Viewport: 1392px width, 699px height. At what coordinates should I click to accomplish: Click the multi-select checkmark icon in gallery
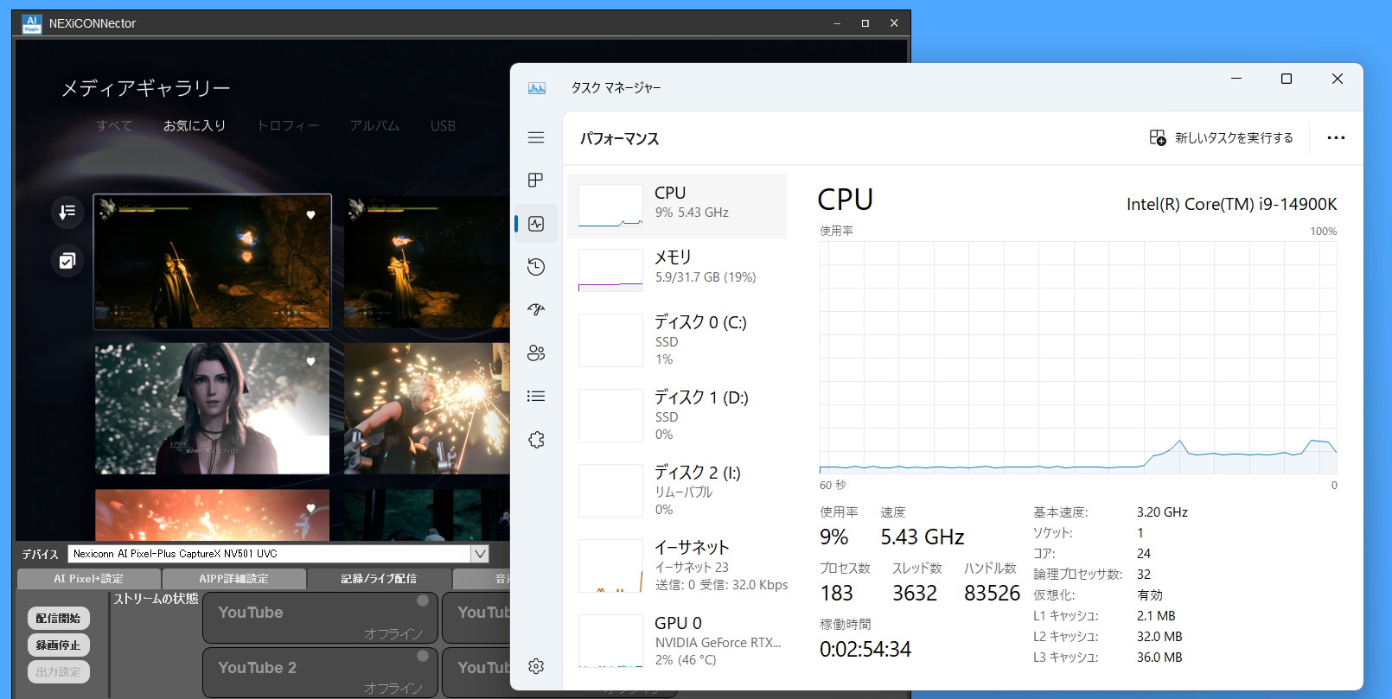click(67, 260)
